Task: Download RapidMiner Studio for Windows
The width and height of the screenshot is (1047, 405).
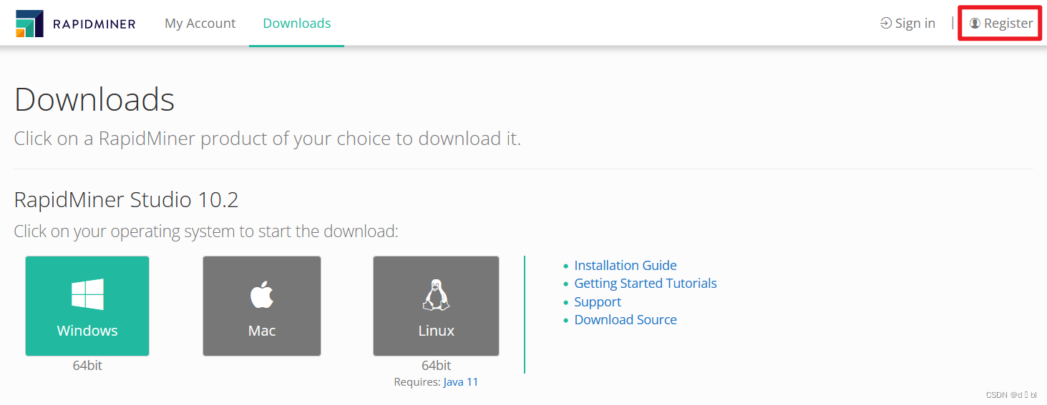Action: 87,306
